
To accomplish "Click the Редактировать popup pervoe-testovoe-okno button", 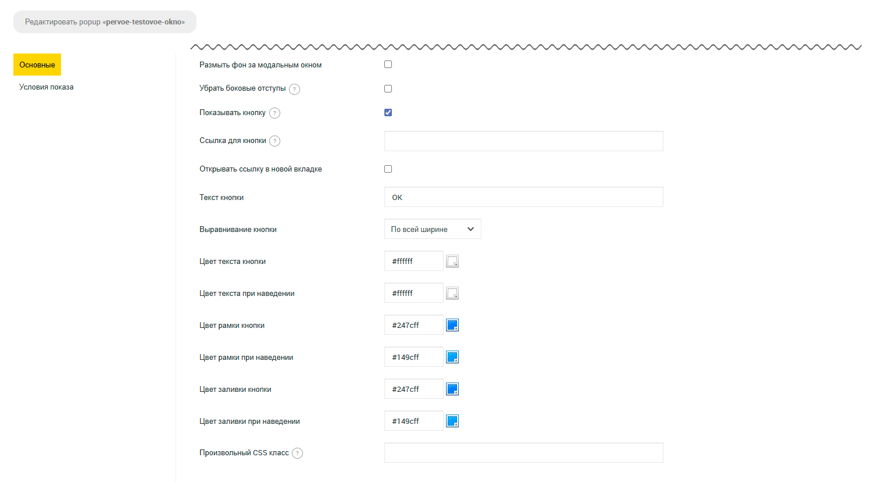I will pos(105,22).
